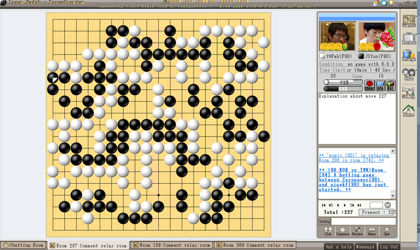Click the black 28% betting bar
This screenshot has width=420, height=250.
[343, 89]
